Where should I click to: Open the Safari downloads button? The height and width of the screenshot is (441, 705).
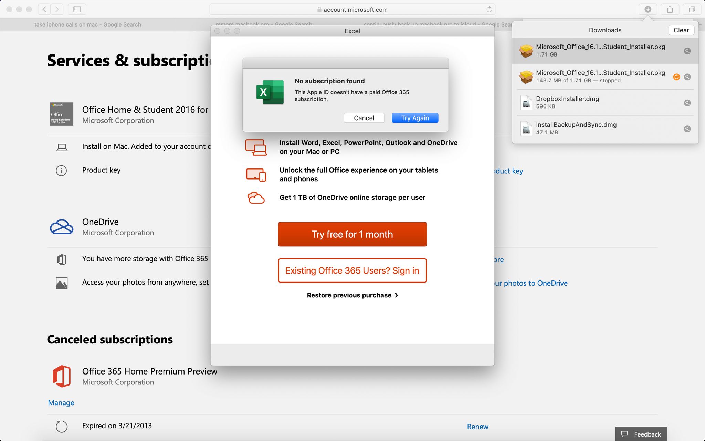click(648, 9)
